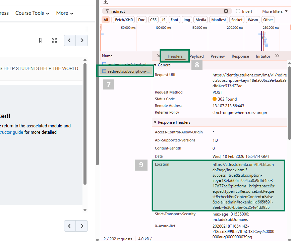Screen dimensions: 291x241
Task: Open the More filters dropdown
Action: pos(275,11)
